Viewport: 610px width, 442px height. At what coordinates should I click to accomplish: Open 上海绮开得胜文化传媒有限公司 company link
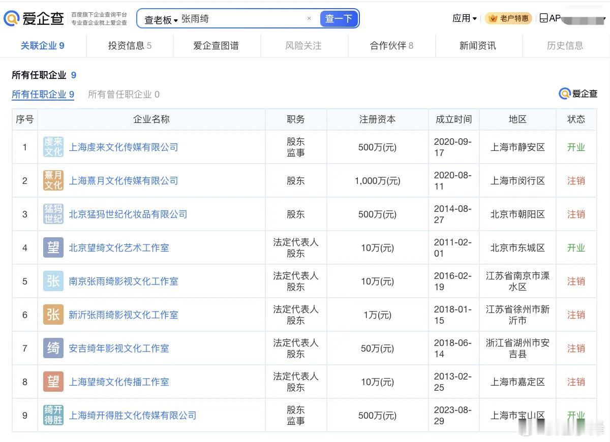click(133, 416)
